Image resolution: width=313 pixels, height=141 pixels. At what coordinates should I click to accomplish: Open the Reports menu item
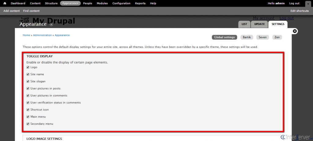click(x=140, y=3)
